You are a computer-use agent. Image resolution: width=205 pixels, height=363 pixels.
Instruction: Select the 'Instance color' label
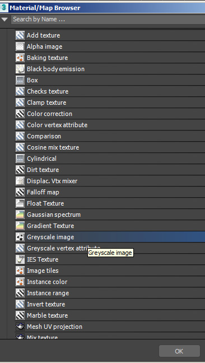pyautogui.click(x=47, y=282)
